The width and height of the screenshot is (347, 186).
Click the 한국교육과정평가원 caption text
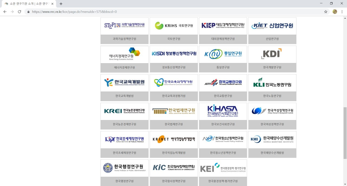[174, 96]
